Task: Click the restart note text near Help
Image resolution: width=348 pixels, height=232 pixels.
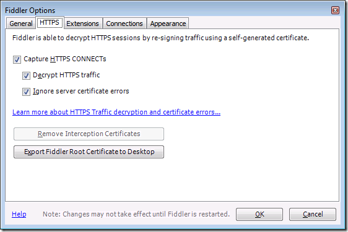Action: point(136,214)
